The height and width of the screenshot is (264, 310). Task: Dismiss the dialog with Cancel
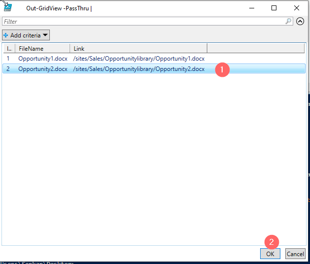[x=295, y=254]
